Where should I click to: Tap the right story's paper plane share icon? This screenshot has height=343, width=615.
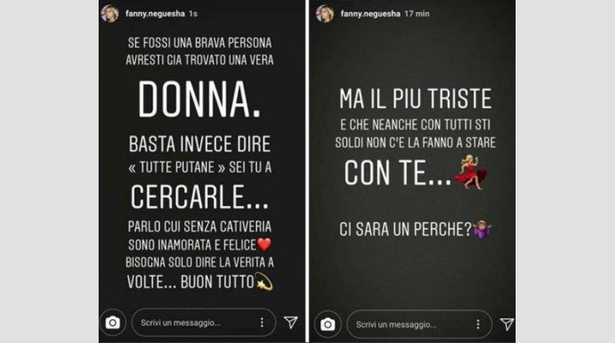pos(507,324)
